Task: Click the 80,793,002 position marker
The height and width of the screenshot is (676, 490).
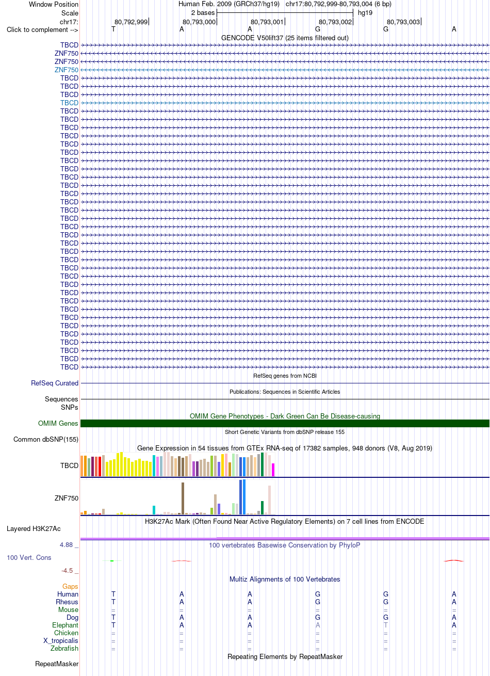Action: (x=335, y=22)
